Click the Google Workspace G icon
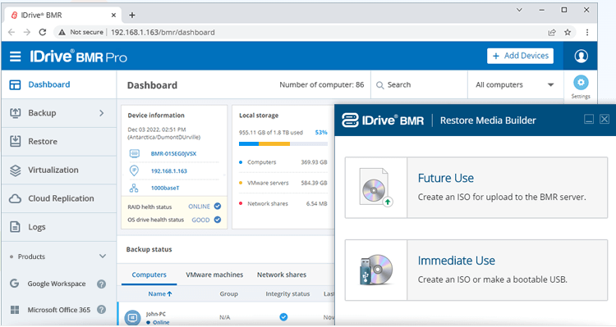The width and height of the screenshot is (616, 327). [15, 283]
